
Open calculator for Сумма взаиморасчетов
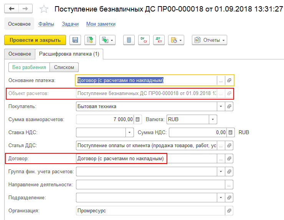138,120
